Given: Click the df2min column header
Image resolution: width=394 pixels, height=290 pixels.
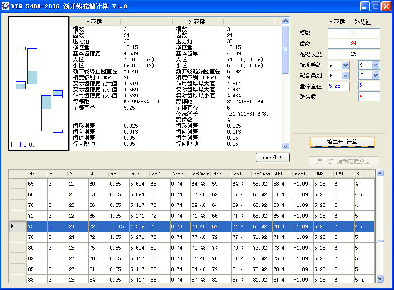Looking at the screenshot, I should pos(201,174).
